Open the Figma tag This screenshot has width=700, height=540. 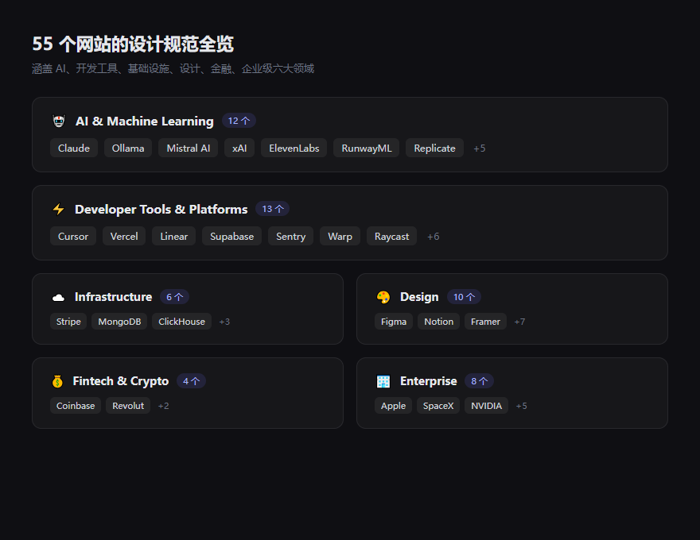(394, 322)
